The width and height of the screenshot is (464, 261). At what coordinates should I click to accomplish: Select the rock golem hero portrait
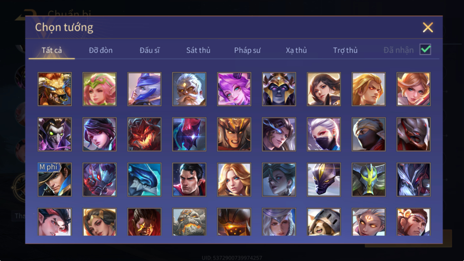tap(189, 222)
